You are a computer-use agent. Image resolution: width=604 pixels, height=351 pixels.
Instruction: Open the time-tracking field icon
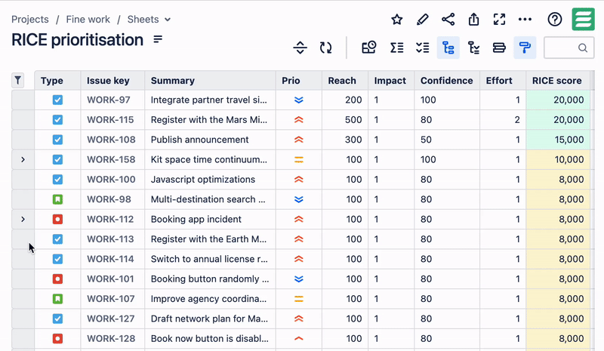tap(368, 48)
